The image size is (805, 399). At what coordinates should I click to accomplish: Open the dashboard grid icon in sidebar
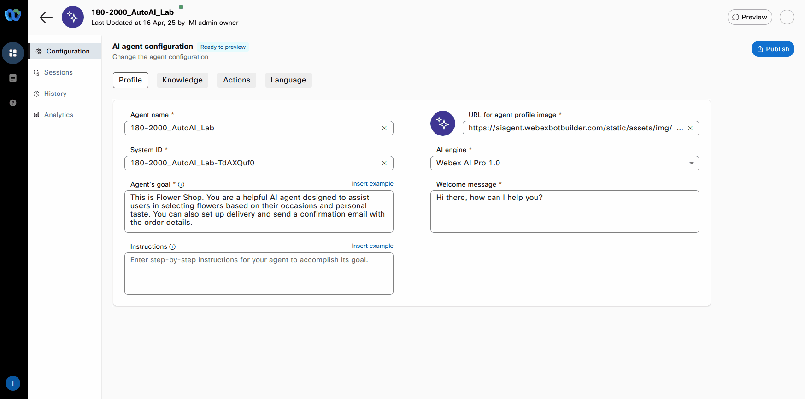click(x=13, y=53)
